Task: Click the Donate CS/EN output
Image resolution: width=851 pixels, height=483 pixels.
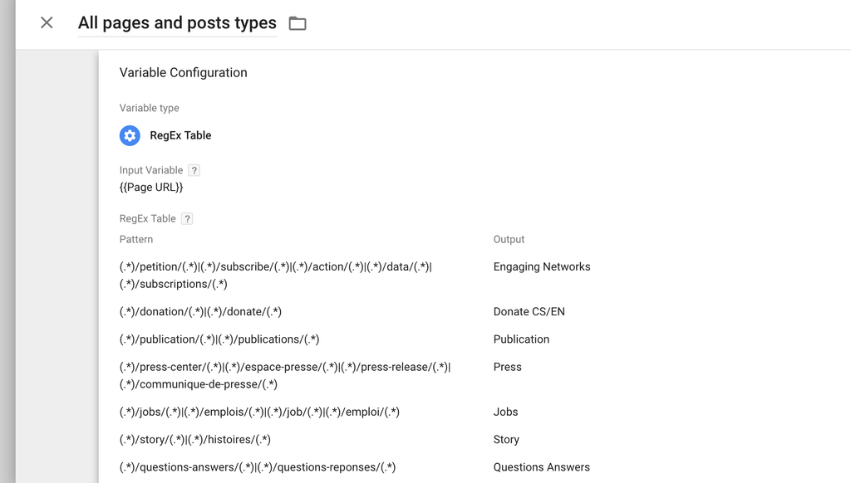Action: [x=529, y=312]
